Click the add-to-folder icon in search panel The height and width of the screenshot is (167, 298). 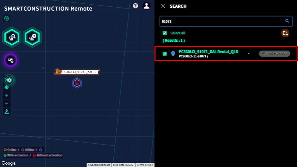pyautogui.click(x=285, y=33)
